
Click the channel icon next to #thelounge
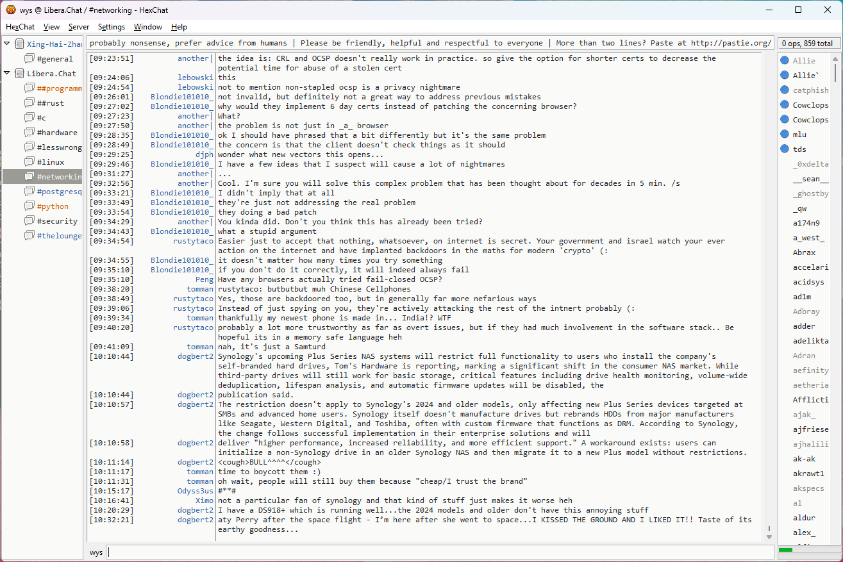(x=29, y=235)
